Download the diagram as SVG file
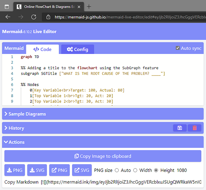Image resolution: width=206 pixels, height=190 pixels. tap(37, 170)
